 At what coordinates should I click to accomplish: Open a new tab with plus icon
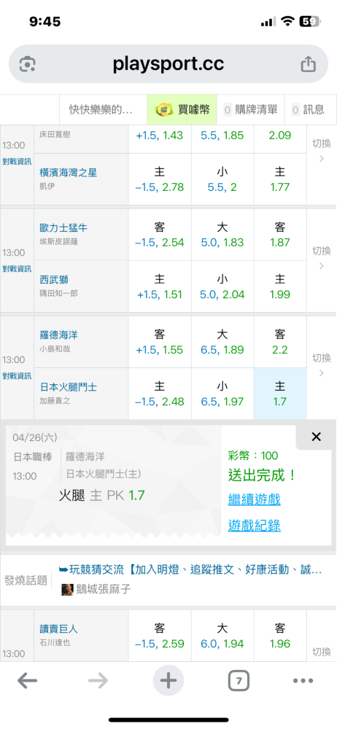168,681
